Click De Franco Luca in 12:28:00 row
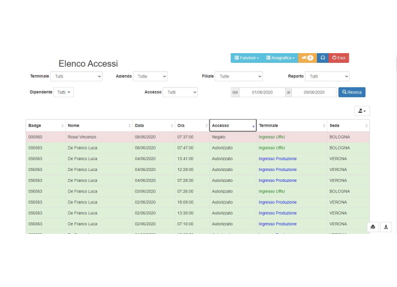The height and width of the screenshot is (287, 397). click(x=82, y=170)
